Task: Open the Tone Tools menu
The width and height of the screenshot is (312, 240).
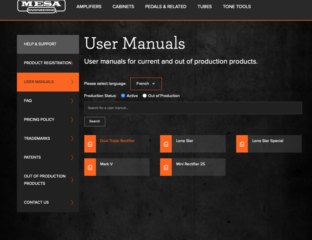Action: point(237,6)
